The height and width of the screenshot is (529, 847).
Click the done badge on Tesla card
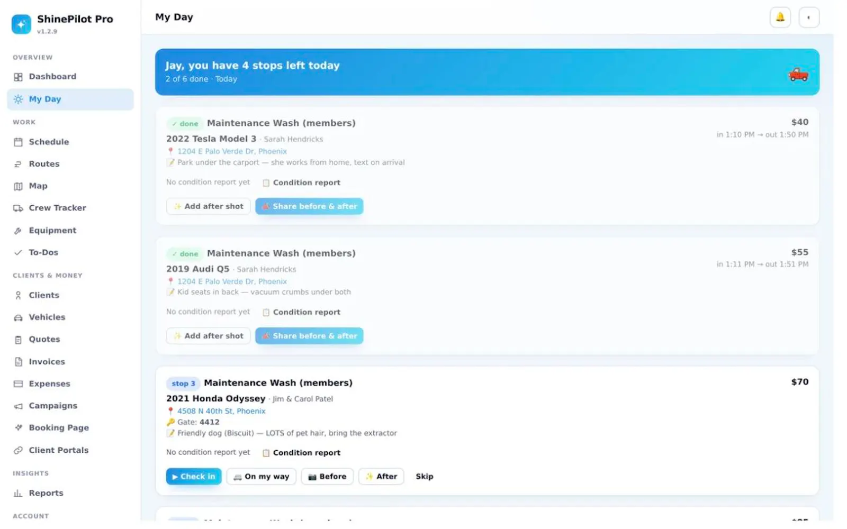tap(184, 124)
